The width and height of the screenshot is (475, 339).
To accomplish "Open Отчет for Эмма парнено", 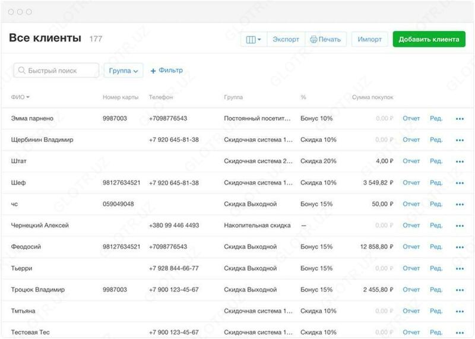I will [x=411, y=119].
